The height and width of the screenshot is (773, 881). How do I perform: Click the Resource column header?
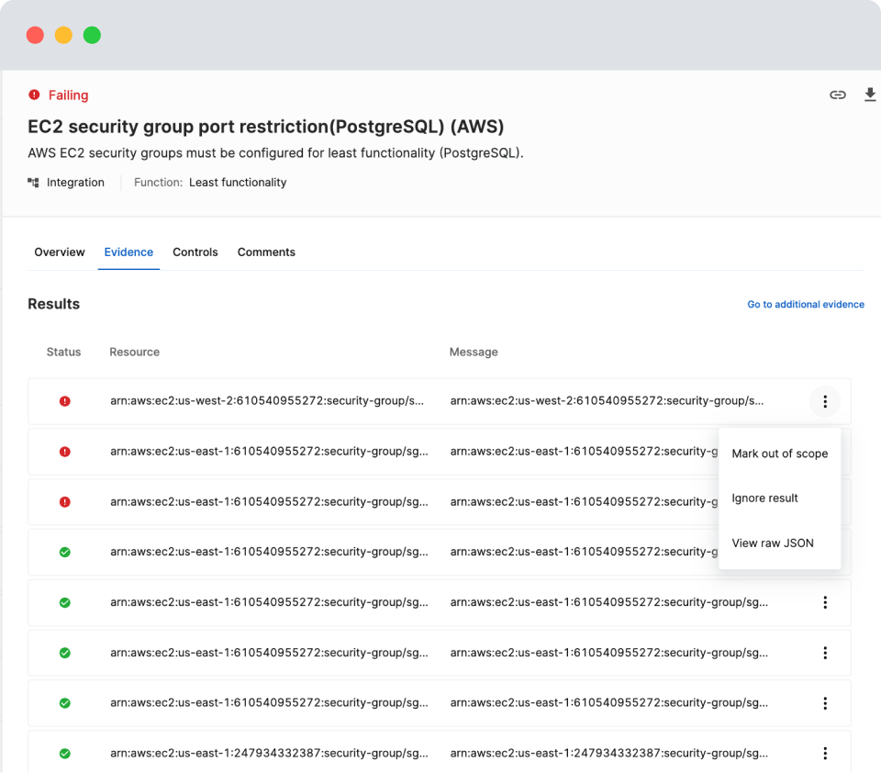(x=134, y=352)
